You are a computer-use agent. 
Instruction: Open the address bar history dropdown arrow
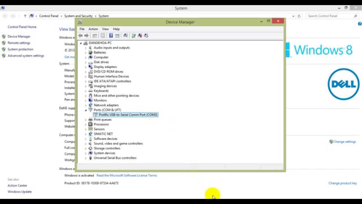[x=293, y=16]
